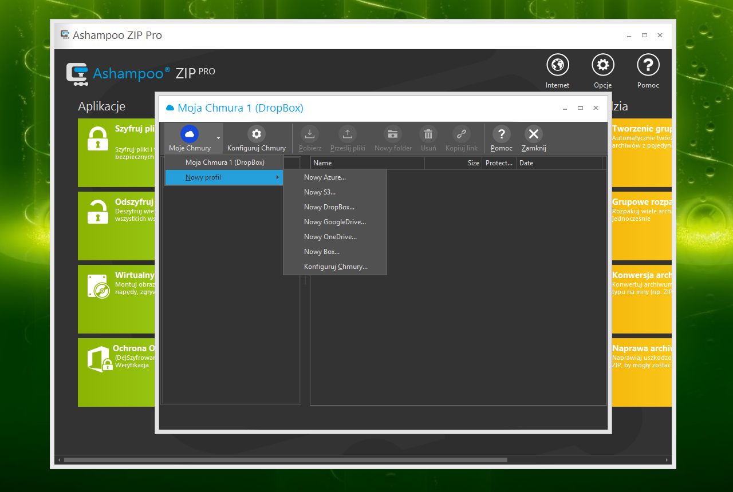
Task: Minimize the Moja Chmura dialog
Action: pyautogui.click(x=565, y=108)
